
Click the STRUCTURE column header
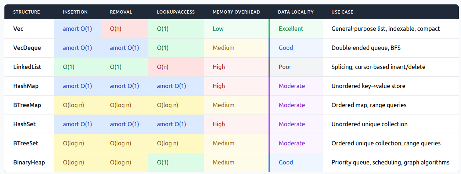click(x=26, y=12)
